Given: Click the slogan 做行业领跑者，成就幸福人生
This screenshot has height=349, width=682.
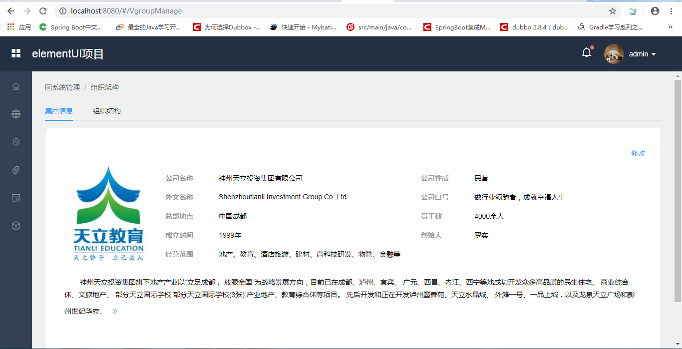Looking at the screenshot, I should (520, 197).
